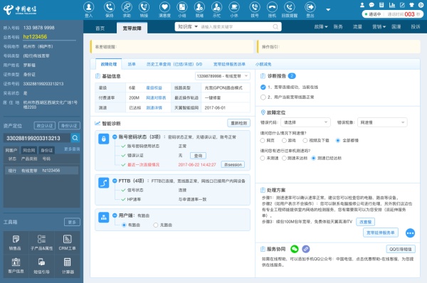Select the 网页 radio option
The image size is (427, 283).
[x=263, y=140]
